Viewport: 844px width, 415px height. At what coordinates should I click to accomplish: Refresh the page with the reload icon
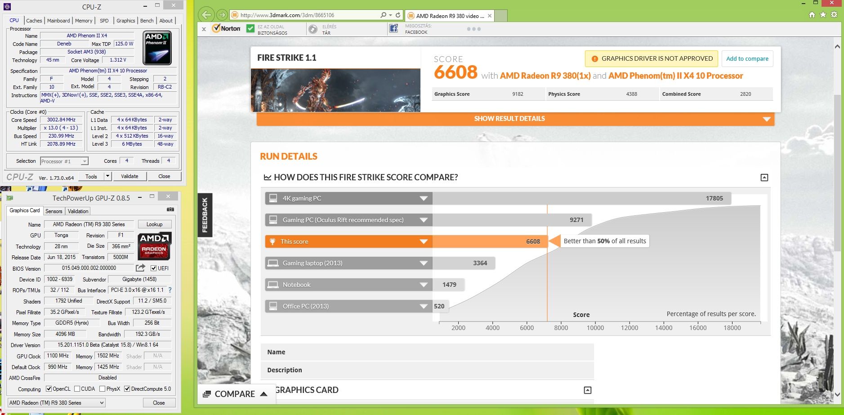[398, 15]
